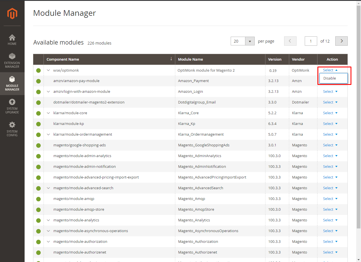Click red sort arrow in Component Name header
The image size is (361, 262).
171,59
